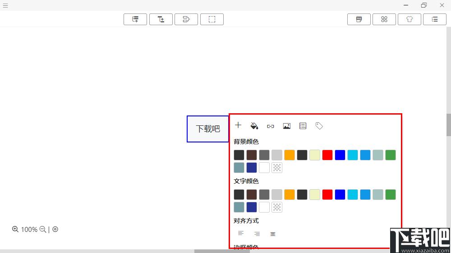The width and height of the screenshot is (451, 253).
Task: Click the tag label icon
Action: click(x=319, y=126)
